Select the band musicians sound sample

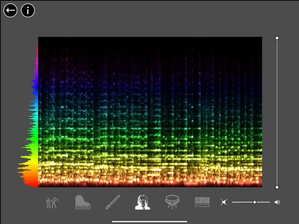[53, 203]
